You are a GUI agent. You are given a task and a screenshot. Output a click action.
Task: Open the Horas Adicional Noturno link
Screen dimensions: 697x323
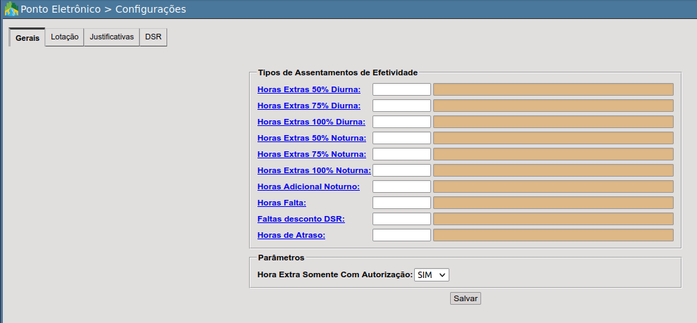tap(308, 186)
